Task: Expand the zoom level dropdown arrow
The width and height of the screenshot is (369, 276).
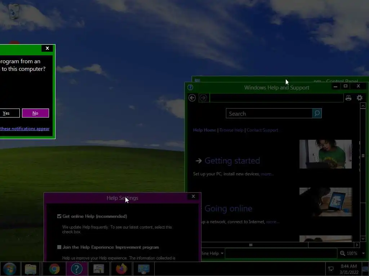Action: point(363,253)
